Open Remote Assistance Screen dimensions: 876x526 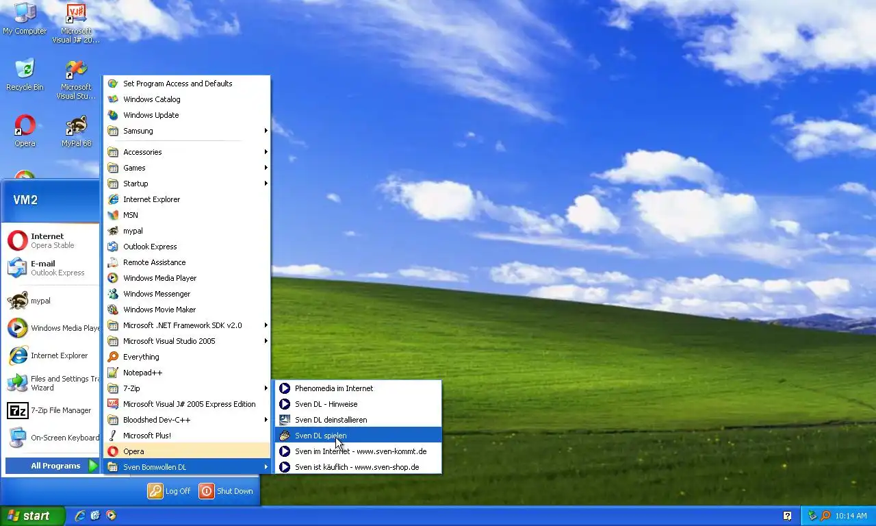[187, 262]
